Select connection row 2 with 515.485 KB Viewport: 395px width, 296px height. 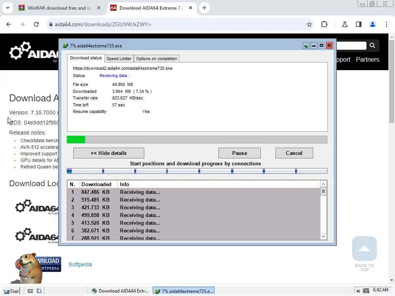click(x=194, y=200)
